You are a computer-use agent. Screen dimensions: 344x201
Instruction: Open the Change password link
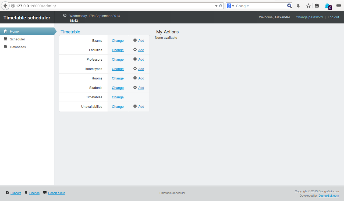pos(309,17)
